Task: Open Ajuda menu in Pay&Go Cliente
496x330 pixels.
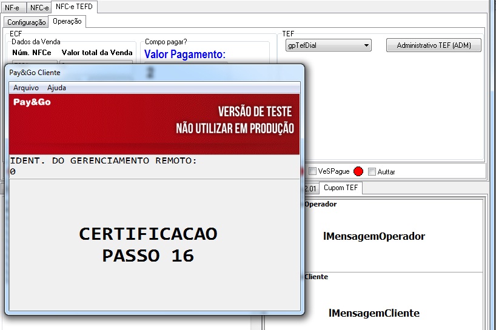Action: pyautogui.click(x=56, y=88)
